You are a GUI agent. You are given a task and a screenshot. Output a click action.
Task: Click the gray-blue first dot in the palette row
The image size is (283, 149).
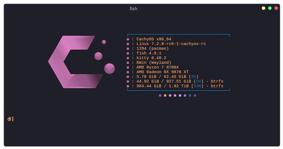tap(160, 95)
